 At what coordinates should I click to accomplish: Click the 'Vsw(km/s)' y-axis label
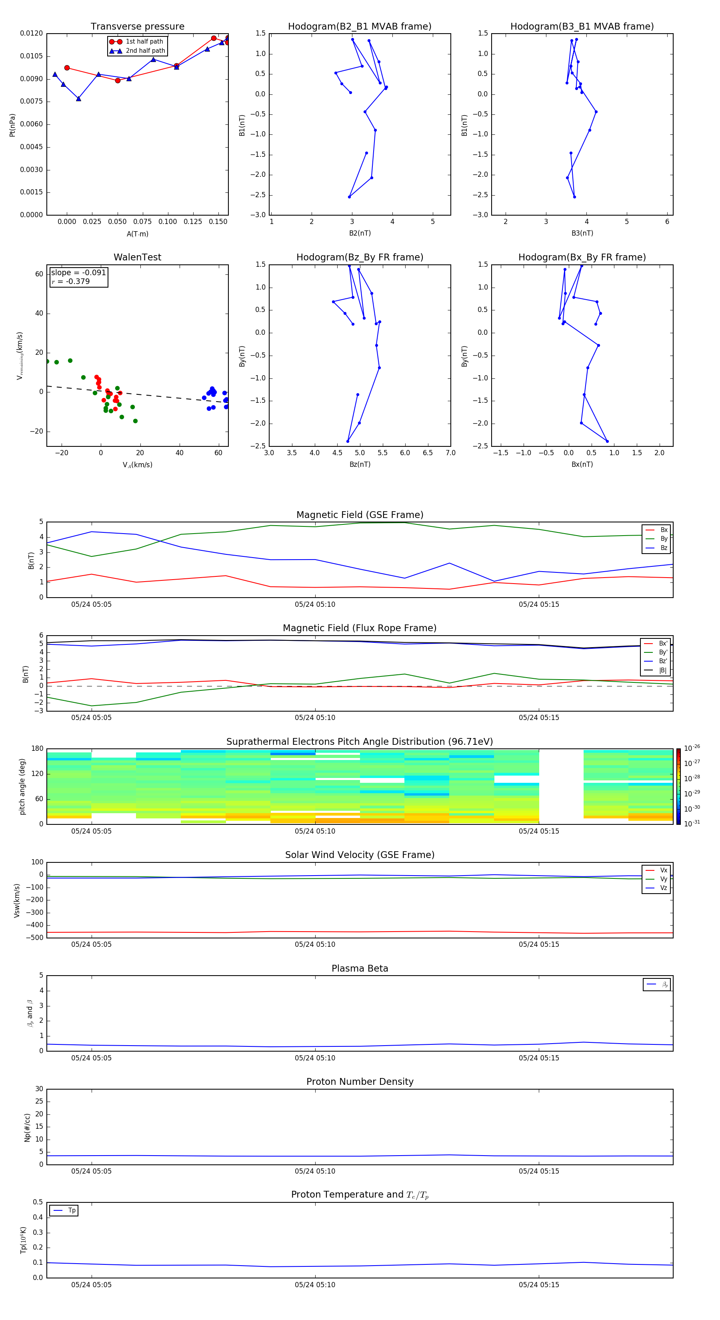click(17, 900)
